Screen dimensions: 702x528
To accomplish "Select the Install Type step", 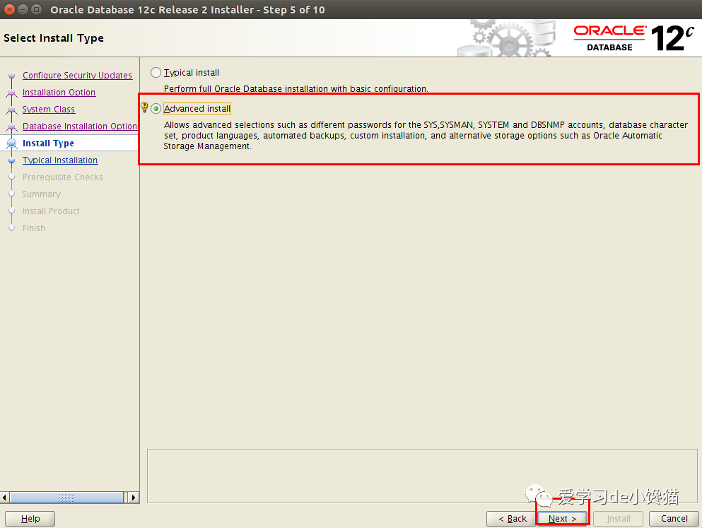I will click(48, 143).
